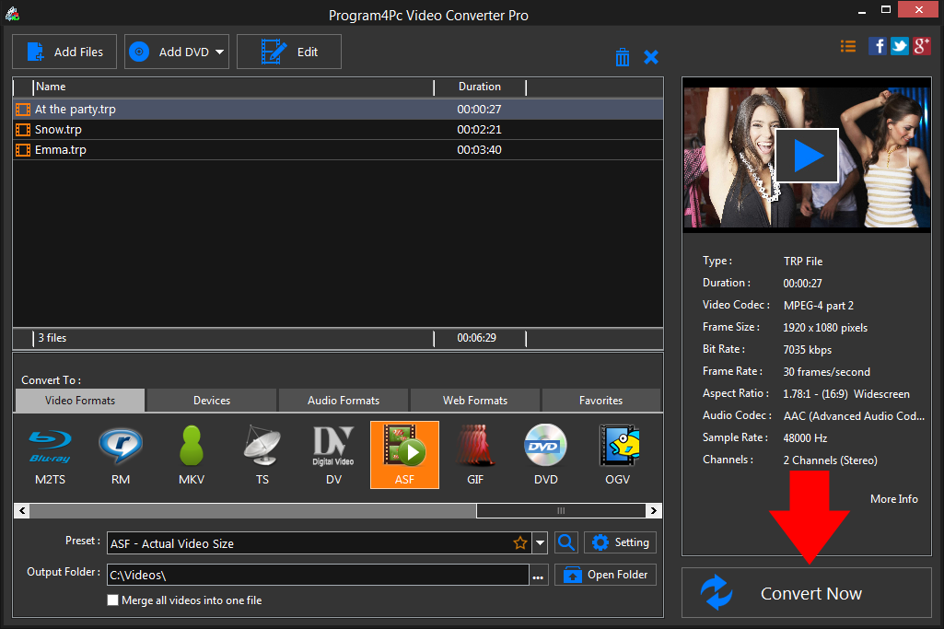Delete files using the trash icon

pos(623,56)
